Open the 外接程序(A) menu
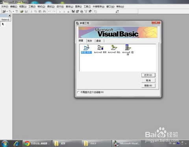Screen dimensions: 189x147 [x=98, y=7]
